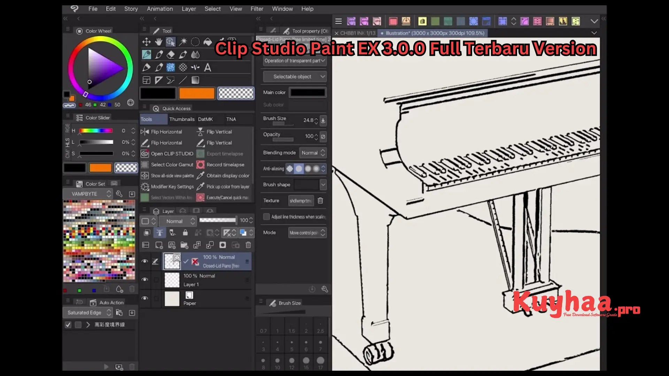Select the teal highlighted pen tool

(x=146, y=55)
